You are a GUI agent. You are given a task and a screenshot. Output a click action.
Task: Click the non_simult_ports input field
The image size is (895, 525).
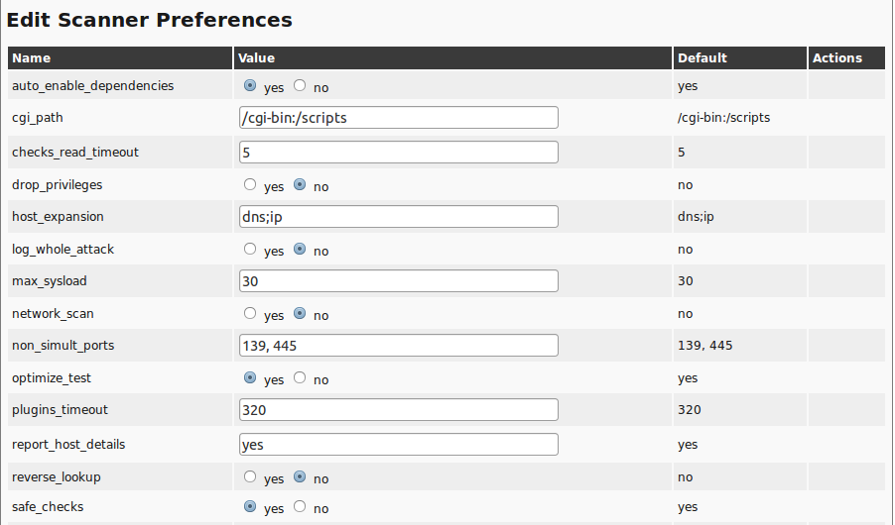[x=399, y=346]
